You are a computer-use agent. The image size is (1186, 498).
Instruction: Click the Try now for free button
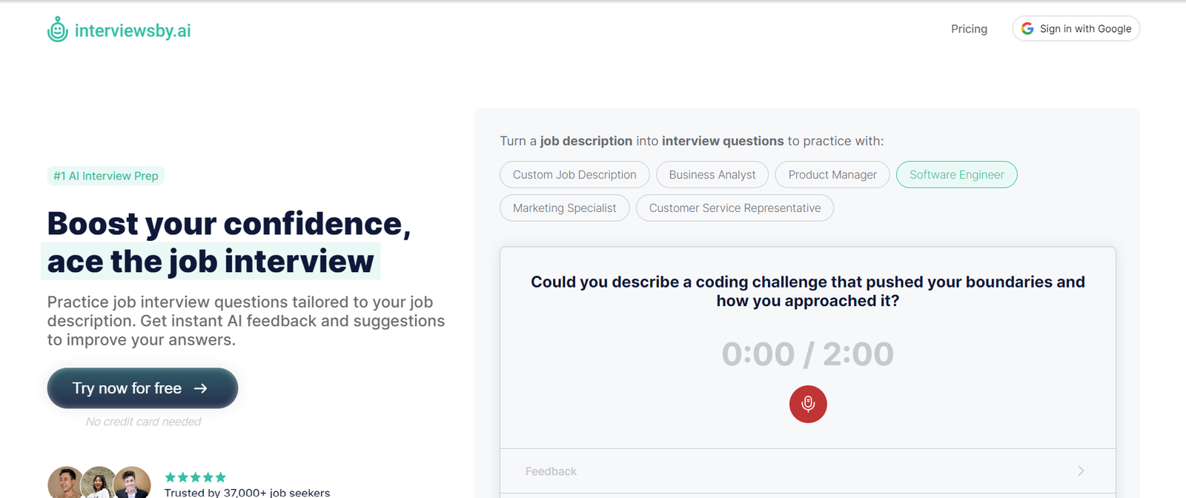pyautogui.click(x=142, y=388)
